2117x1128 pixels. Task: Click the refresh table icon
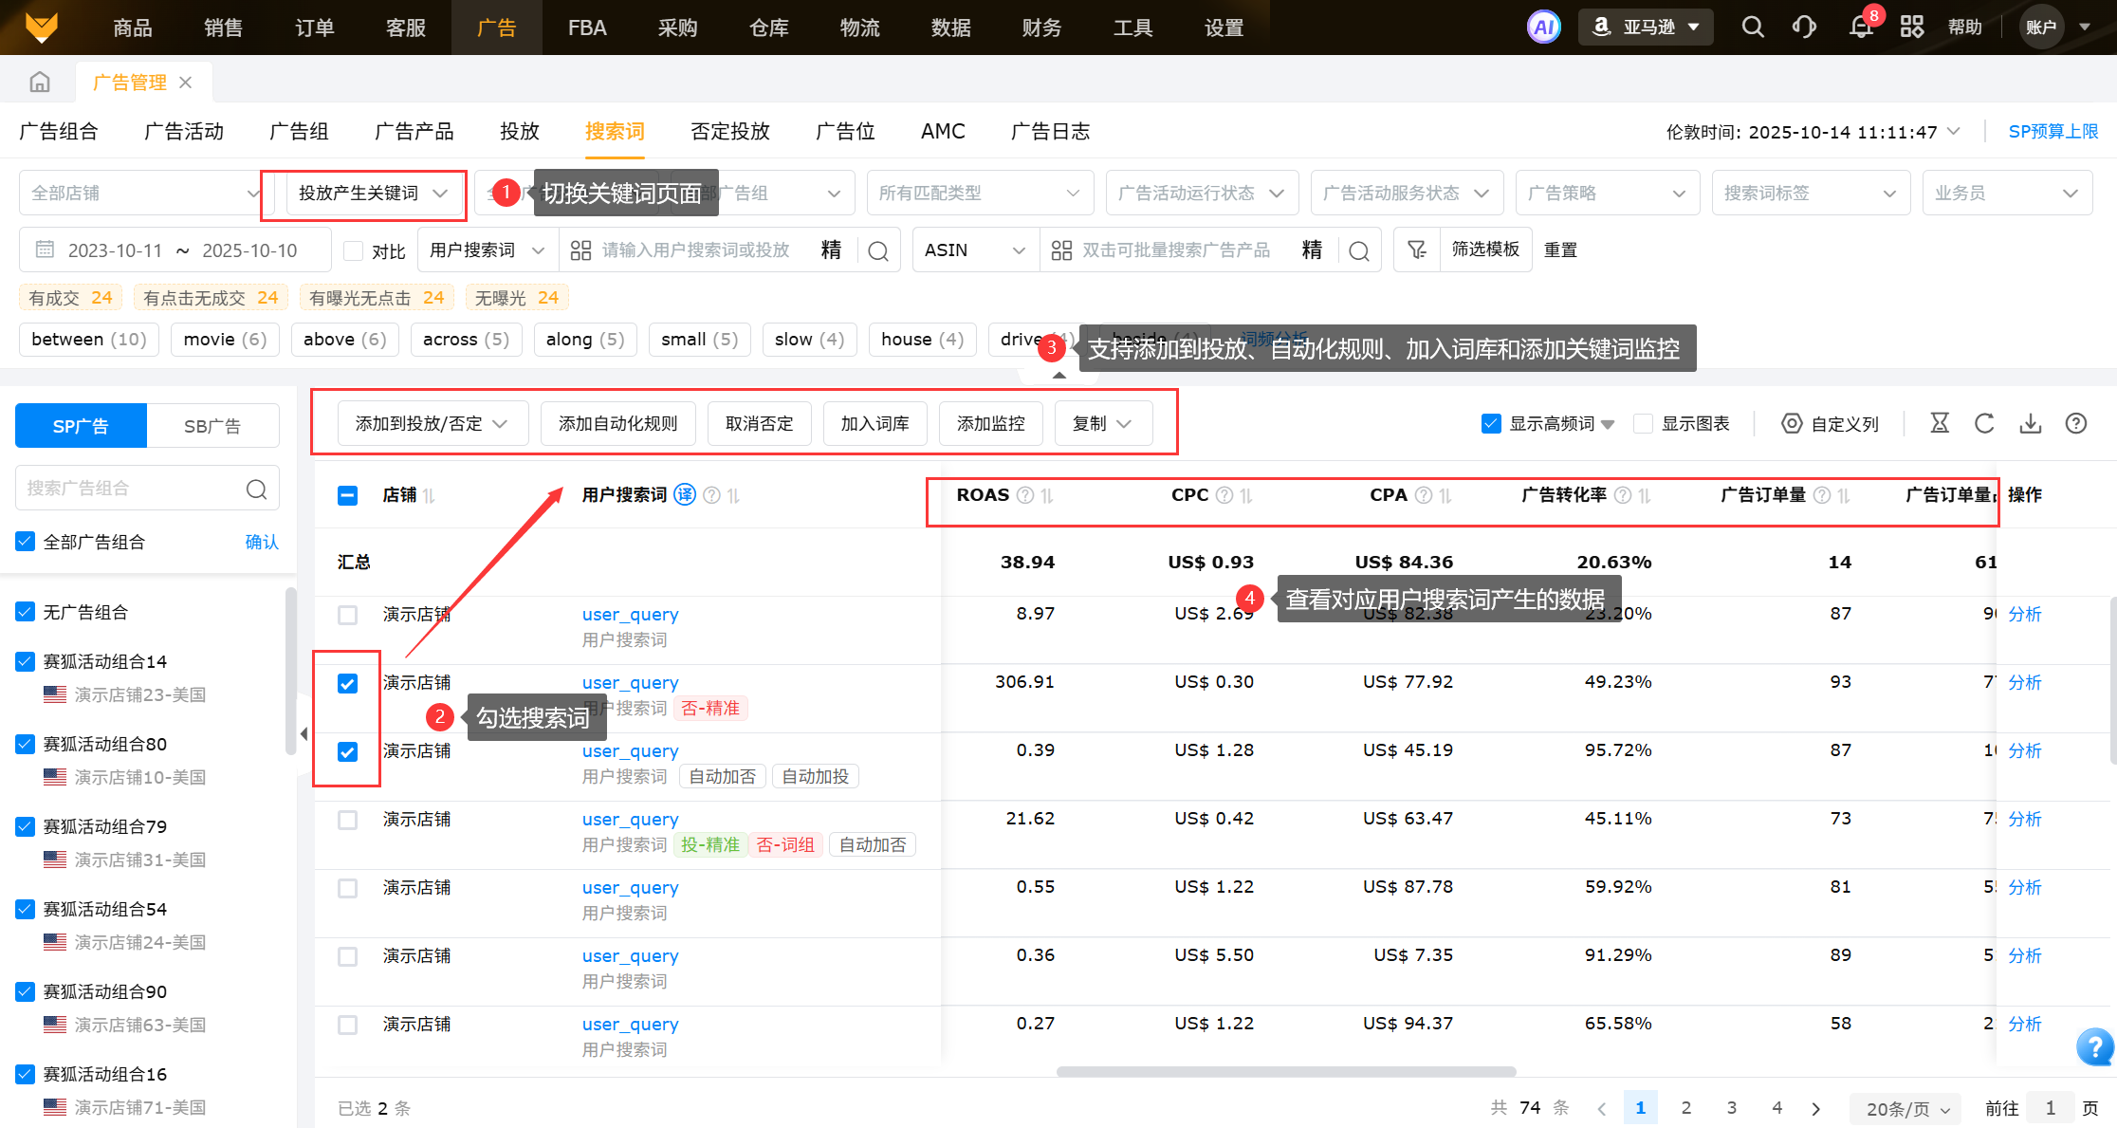(x=1984, y=423)
